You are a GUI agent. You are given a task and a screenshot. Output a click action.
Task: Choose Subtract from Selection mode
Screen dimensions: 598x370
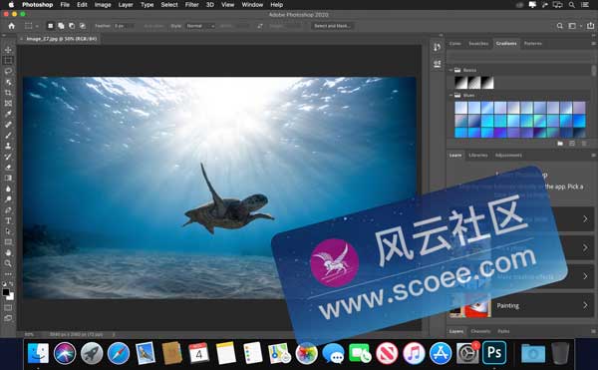pyautogui.click(x=72, y=26)
